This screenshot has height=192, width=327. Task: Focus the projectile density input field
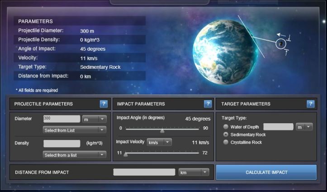tap(62, 143)
